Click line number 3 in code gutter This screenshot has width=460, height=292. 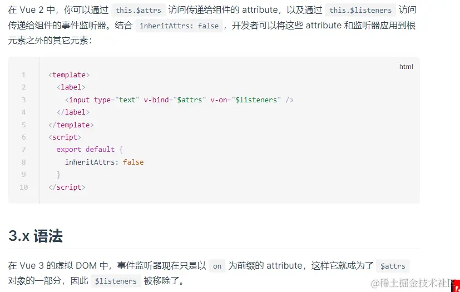point(24,100)
